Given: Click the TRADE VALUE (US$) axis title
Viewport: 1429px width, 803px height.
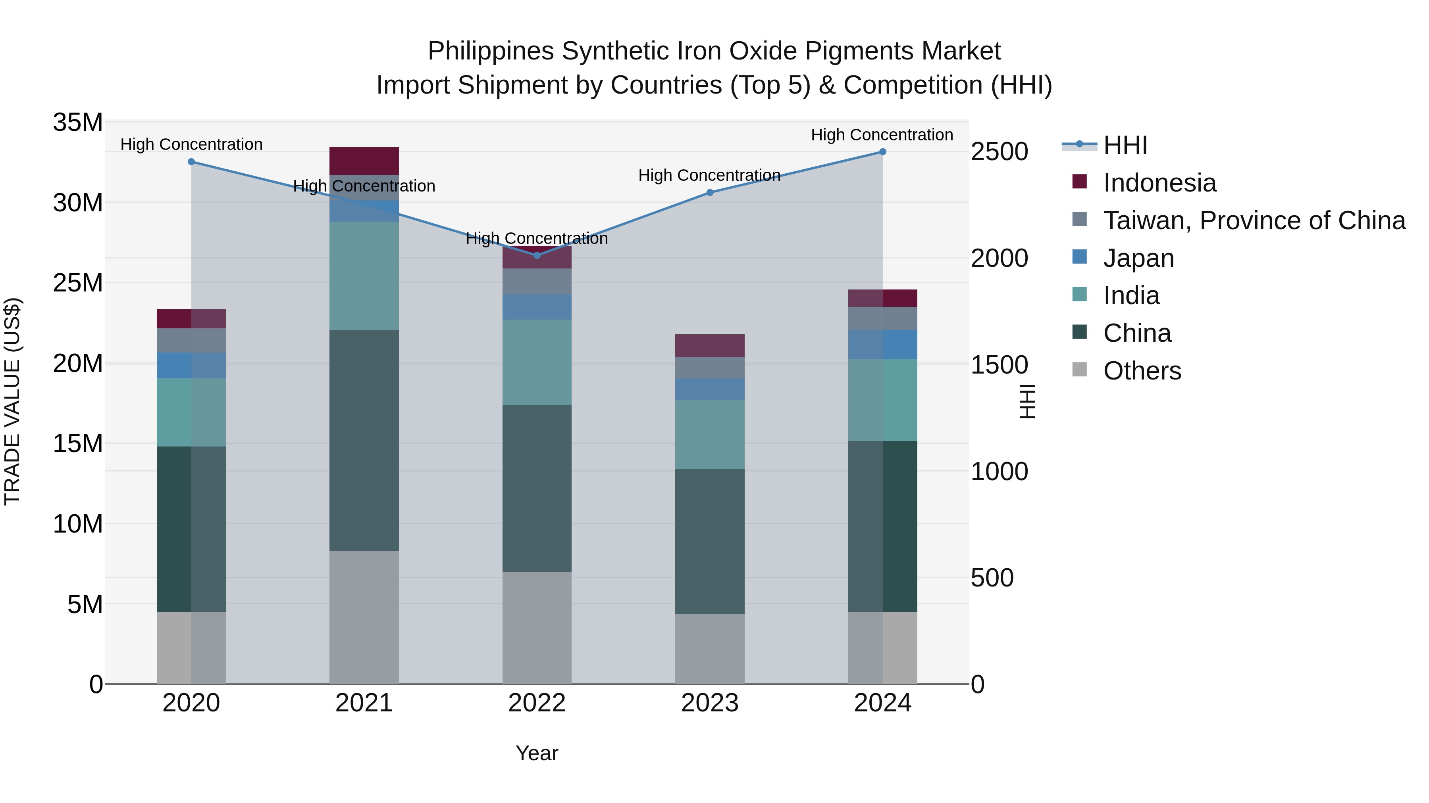Looking at the screenshot, I should tap(12, 402).
